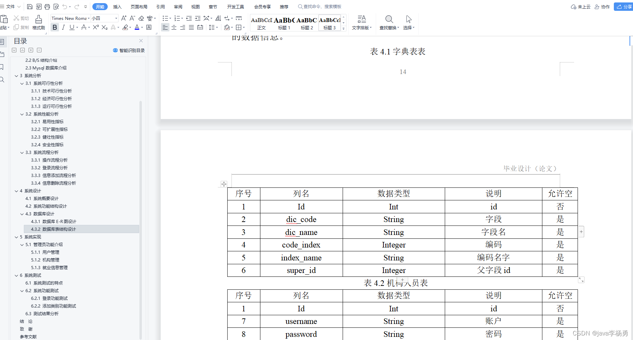Click the table move handle above first table

point(224,184)
